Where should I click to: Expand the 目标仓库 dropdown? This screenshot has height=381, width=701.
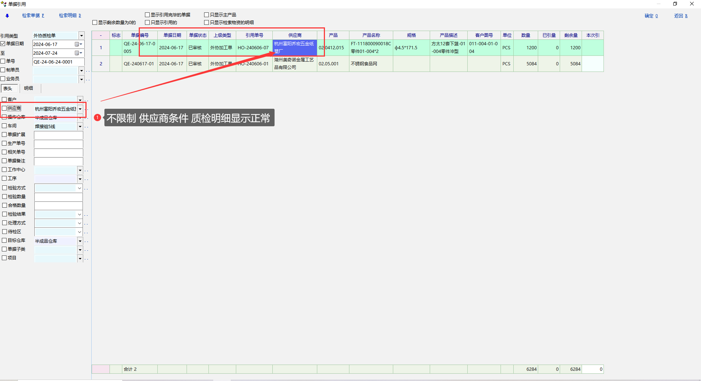tap(80, 241)
